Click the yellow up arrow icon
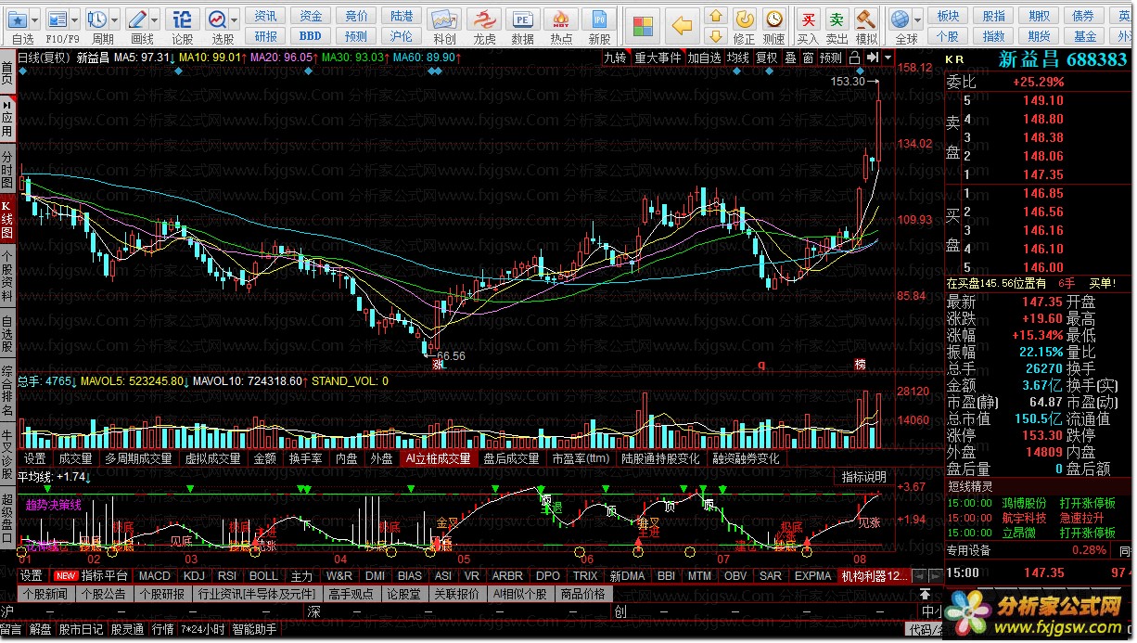1137x643 pixels. [715, 16]
